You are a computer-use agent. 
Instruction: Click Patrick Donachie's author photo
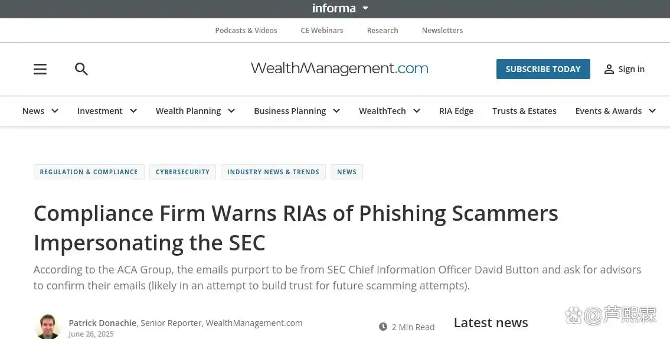pyautogui.click(x=48, y=327)
